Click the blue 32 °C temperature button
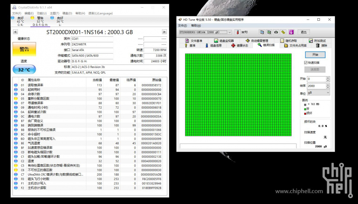 click(24, 70)
